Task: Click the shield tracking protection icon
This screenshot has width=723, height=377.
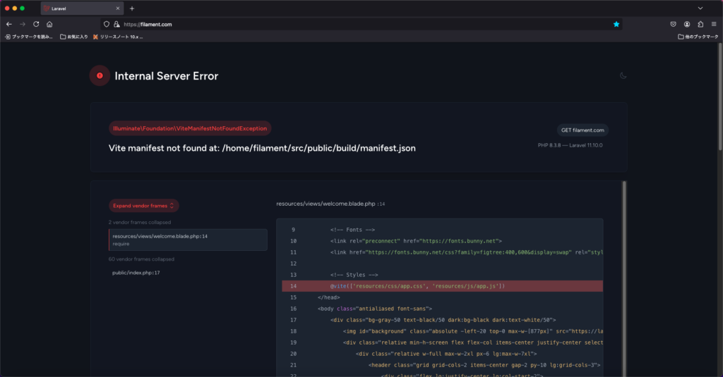Action: (107, 25)
